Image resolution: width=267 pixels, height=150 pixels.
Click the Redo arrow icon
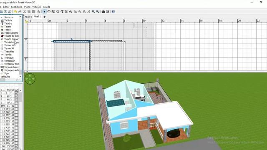[20, 12]
